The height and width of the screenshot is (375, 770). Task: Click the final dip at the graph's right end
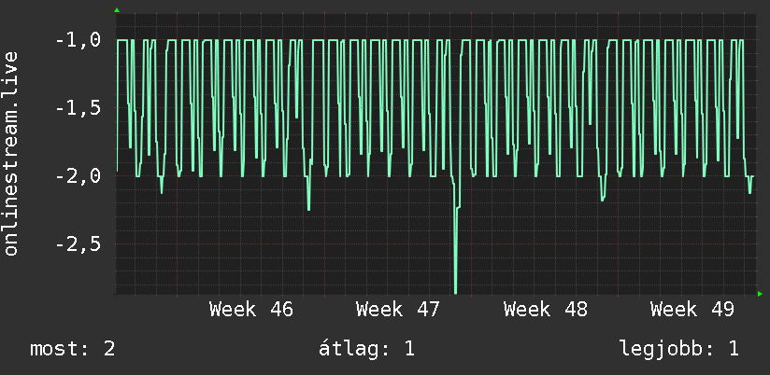click(x=749, y=192)
